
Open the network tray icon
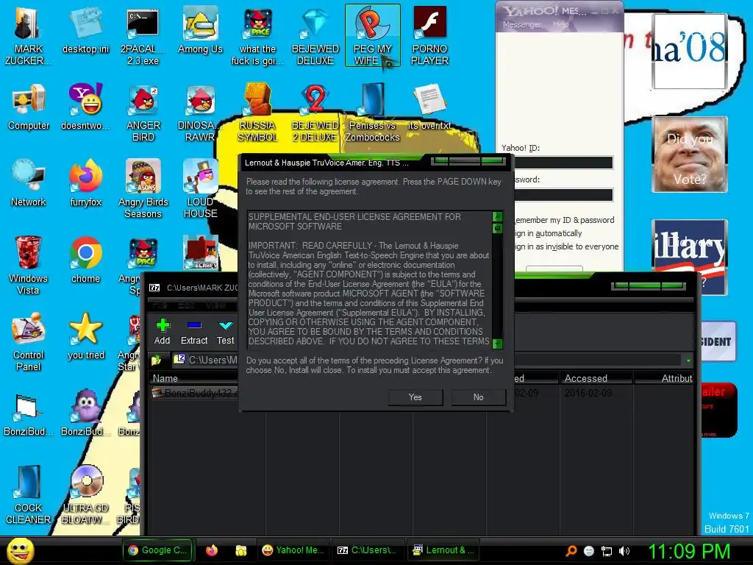(607, 550)
